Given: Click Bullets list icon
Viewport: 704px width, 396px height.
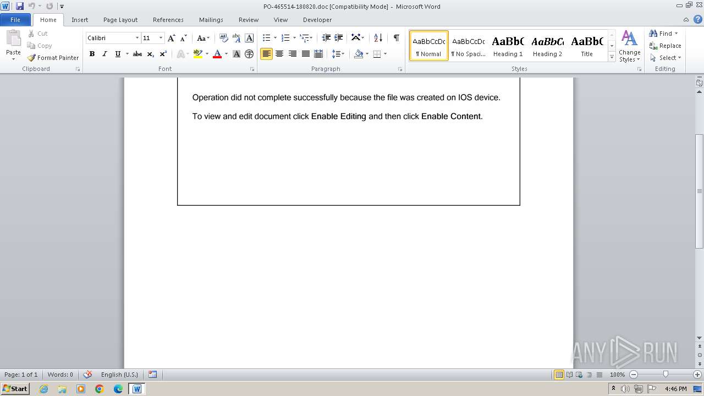Looking at the screenshot, I should [x=266, y=37].
